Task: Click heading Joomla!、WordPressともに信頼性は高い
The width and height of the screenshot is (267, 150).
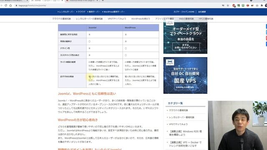Action: (x=87, y=93)
